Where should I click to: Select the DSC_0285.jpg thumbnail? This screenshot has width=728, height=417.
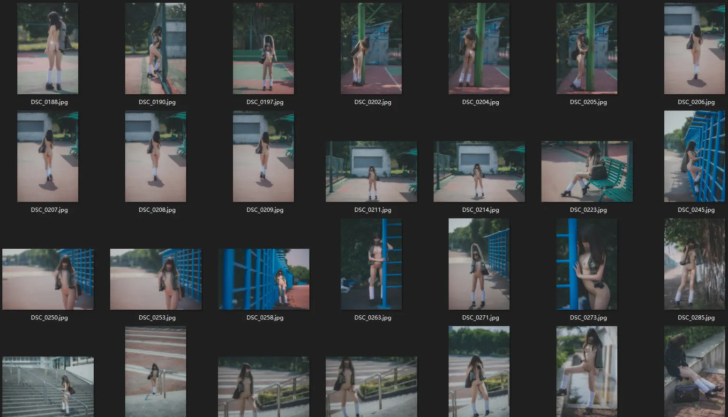tap(694, 264)
